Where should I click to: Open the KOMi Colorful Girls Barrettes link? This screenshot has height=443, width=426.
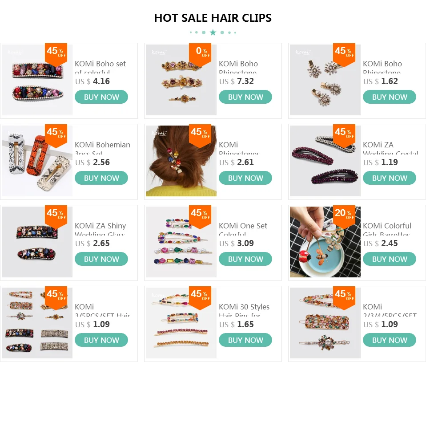tap(387, 230)
